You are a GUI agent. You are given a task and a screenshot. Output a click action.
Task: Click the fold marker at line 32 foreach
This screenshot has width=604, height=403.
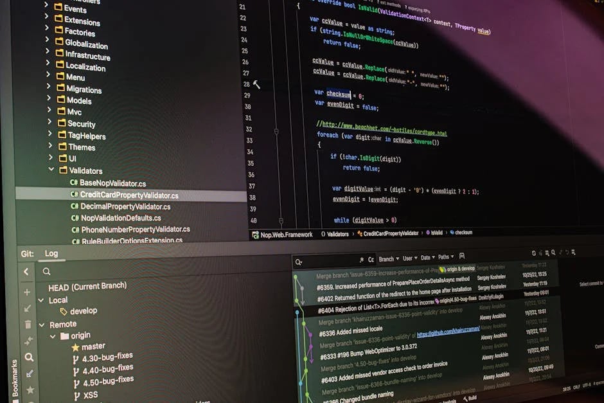(x=276, y=132)
